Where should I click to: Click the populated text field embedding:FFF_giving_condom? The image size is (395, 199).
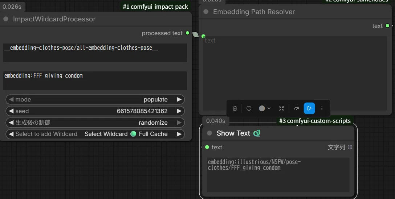point(95,80)
